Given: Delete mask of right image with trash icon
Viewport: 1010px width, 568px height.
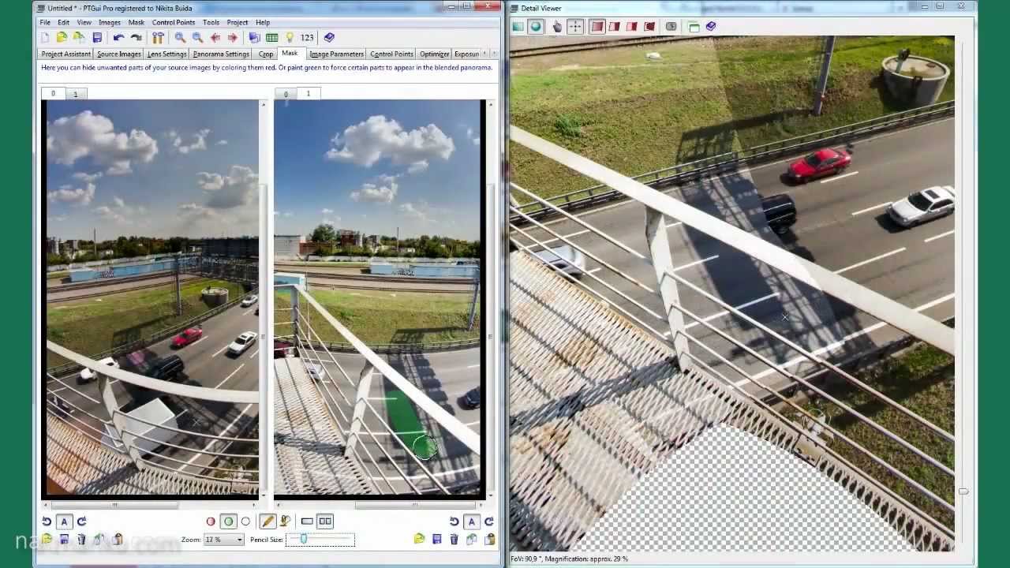Looking at the screenshot, I should 454,540.
